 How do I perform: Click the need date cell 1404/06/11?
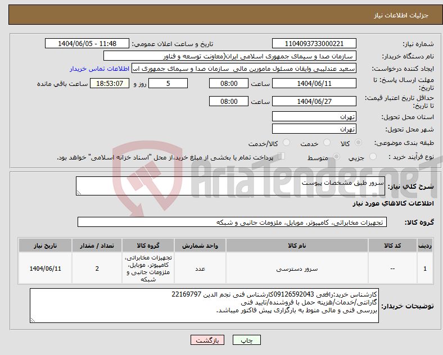(45, 268)
